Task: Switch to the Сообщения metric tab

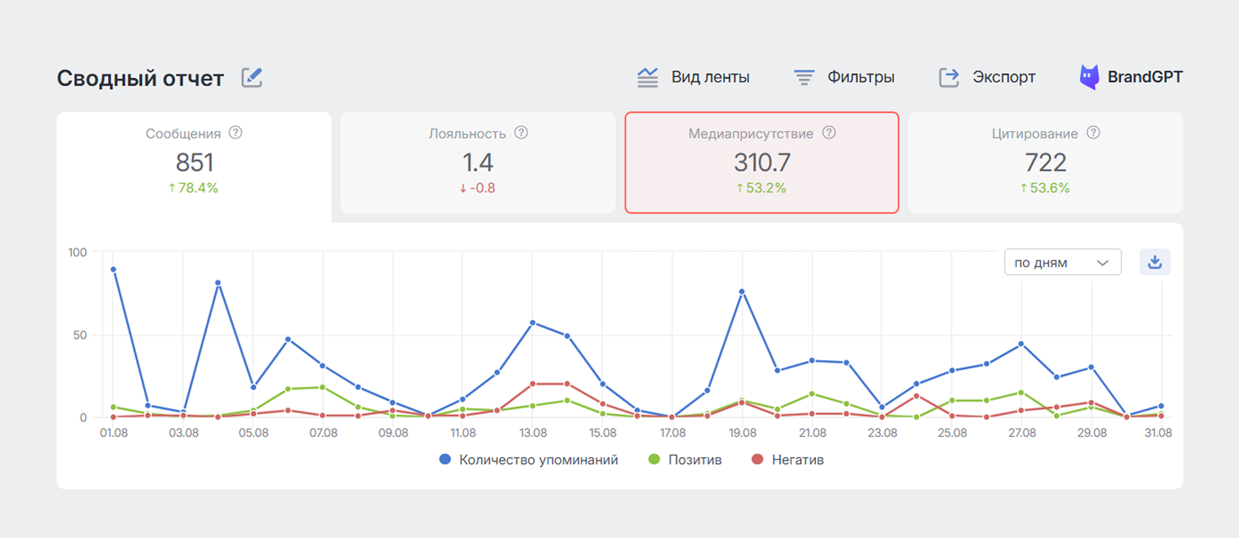Action: [x=194, y=163]
